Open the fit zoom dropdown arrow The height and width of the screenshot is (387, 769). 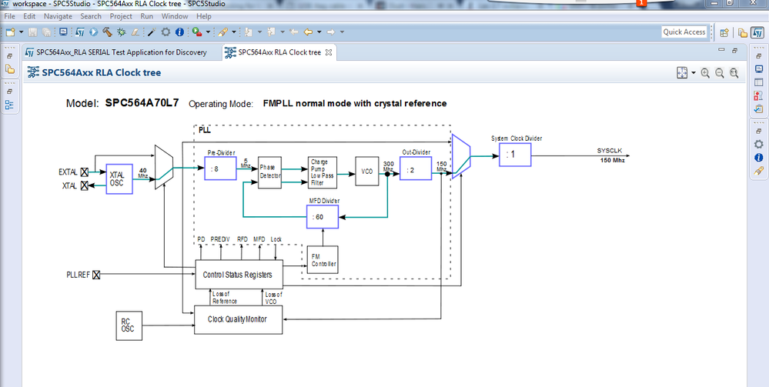694,73
